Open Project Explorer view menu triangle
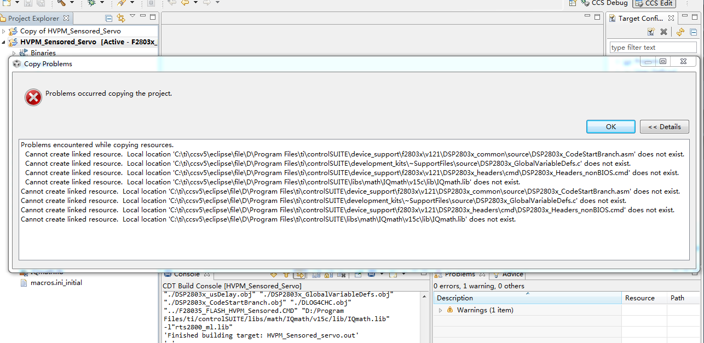Image resolution: width=704 pixels, height=343 pixels. tap(132, 16)
